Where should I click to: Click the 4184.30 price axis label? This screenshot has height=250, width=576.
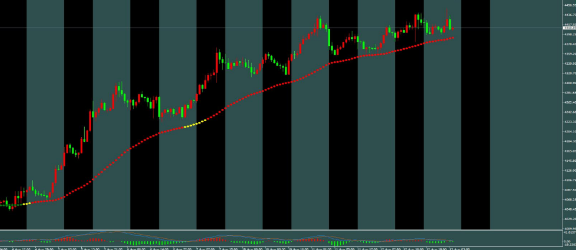[x=570, y=141]
